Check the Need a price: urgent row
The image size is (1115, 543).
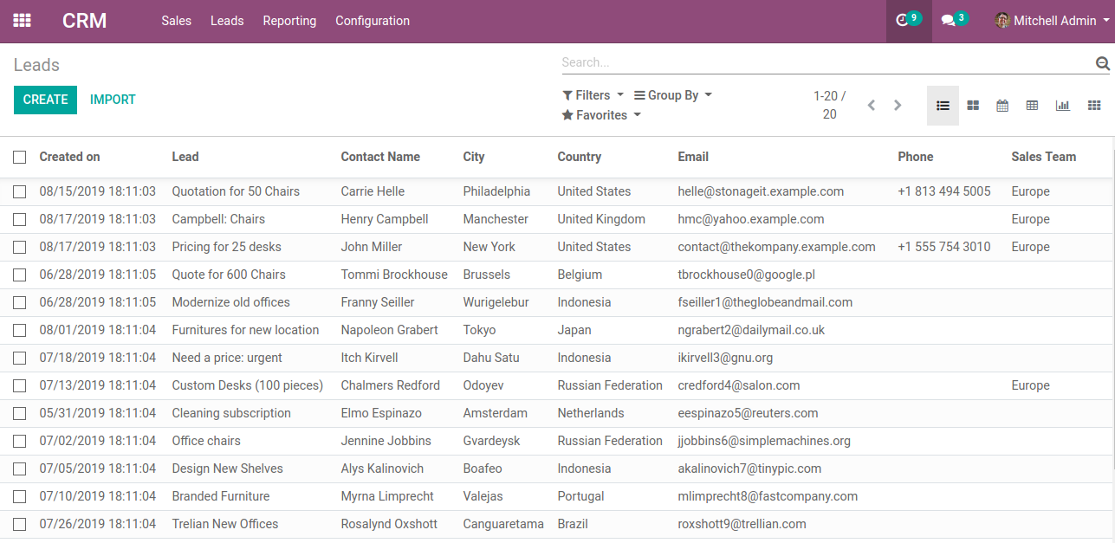click(19, 358)
